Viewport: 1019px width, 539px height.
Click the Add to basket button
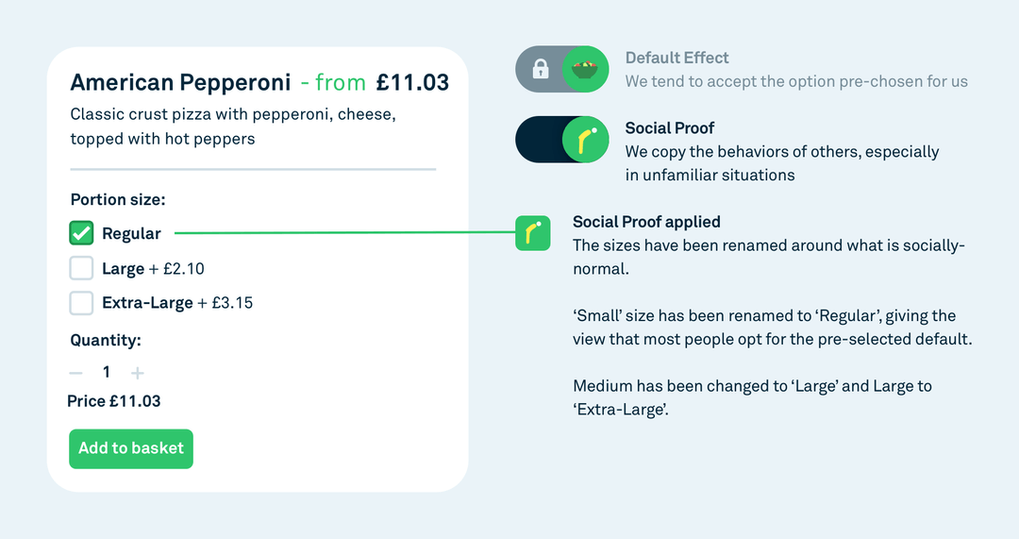pos(131,448)
